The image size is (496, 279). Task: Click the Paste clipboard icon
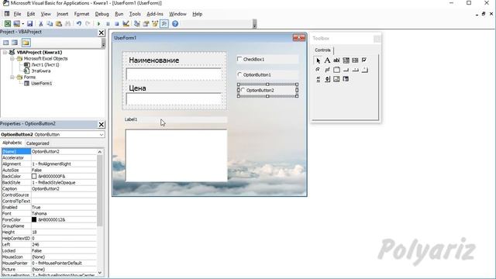coord(59,24)
